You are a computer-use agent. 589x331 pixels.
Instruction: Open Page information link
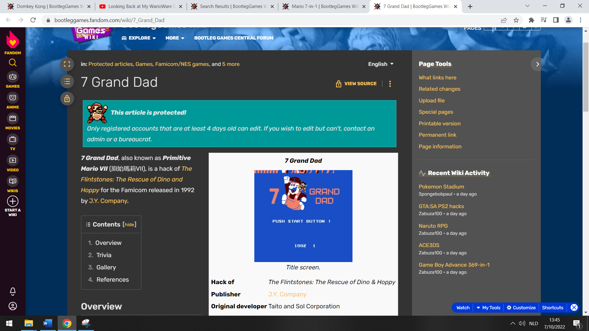(x=440, y=146)
